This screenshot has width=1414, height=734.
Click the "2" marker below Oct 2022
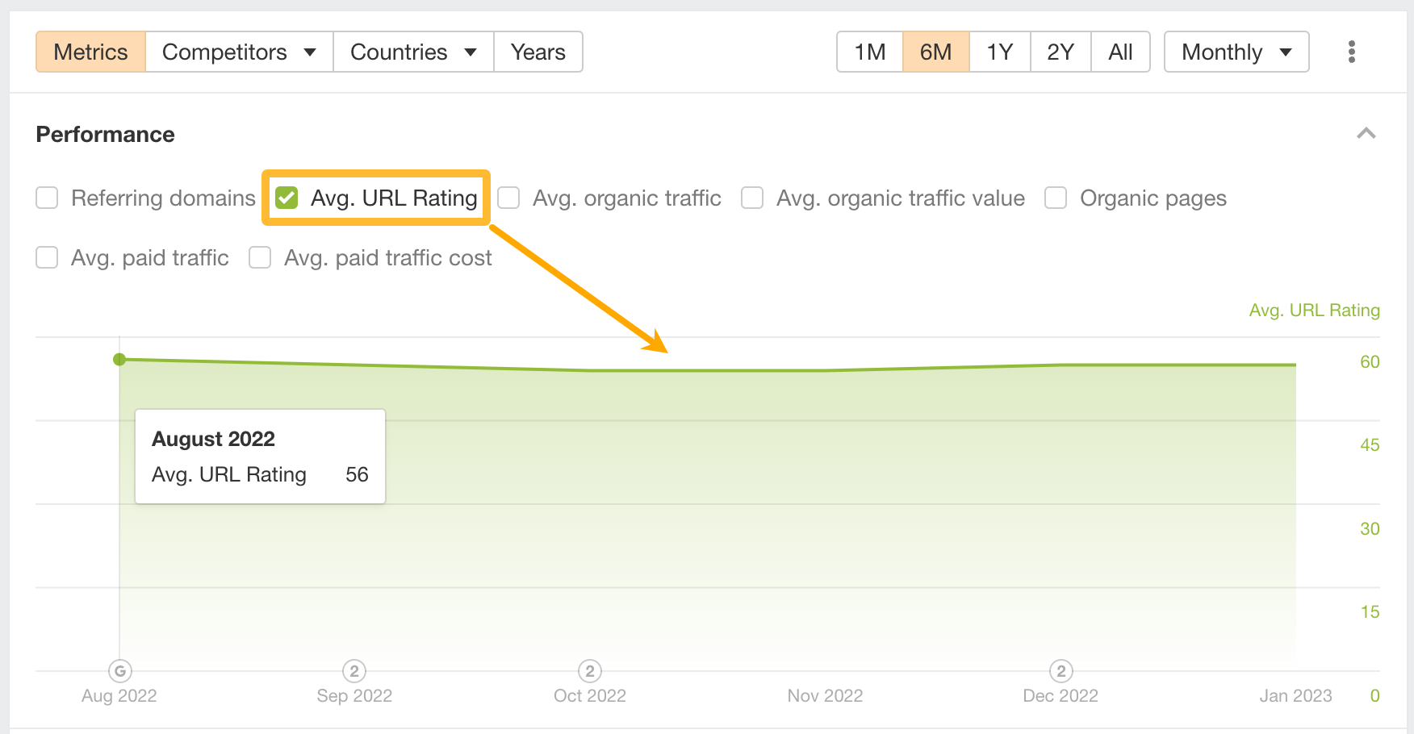(589, 670)
